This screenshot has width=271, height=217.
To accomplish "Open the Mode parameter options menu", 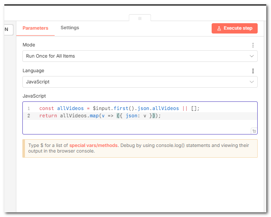I will (x=253, y=45).
